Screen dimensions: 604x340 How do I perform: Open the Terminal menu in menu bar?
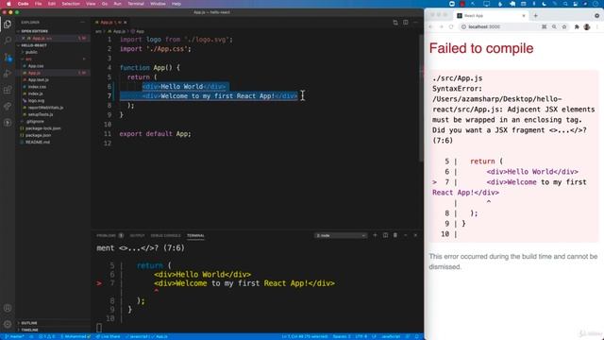point(136,4)
